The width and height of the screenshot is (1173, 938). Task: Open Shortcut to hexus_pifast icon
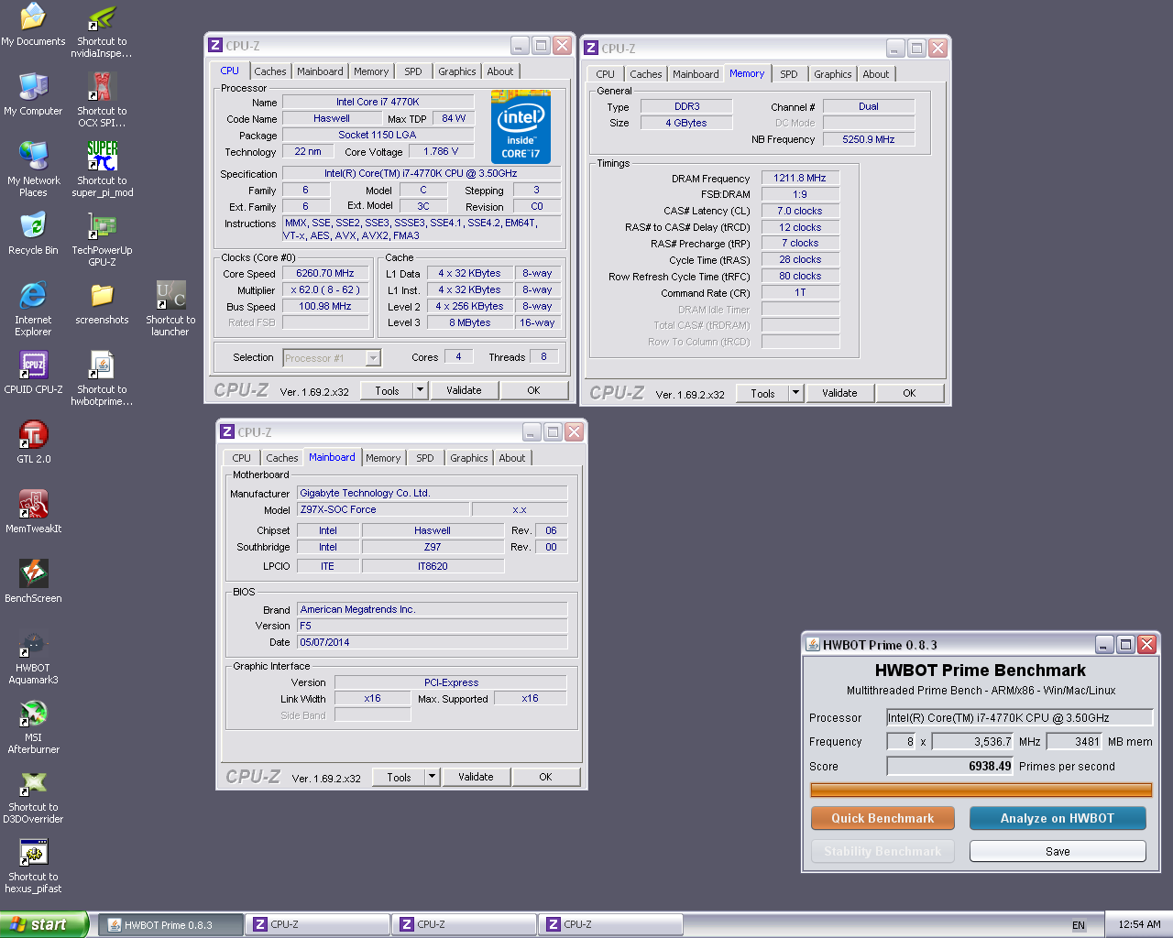(x=33, y=866)
